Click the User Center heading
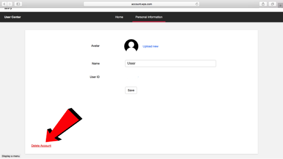 point(13,17)
